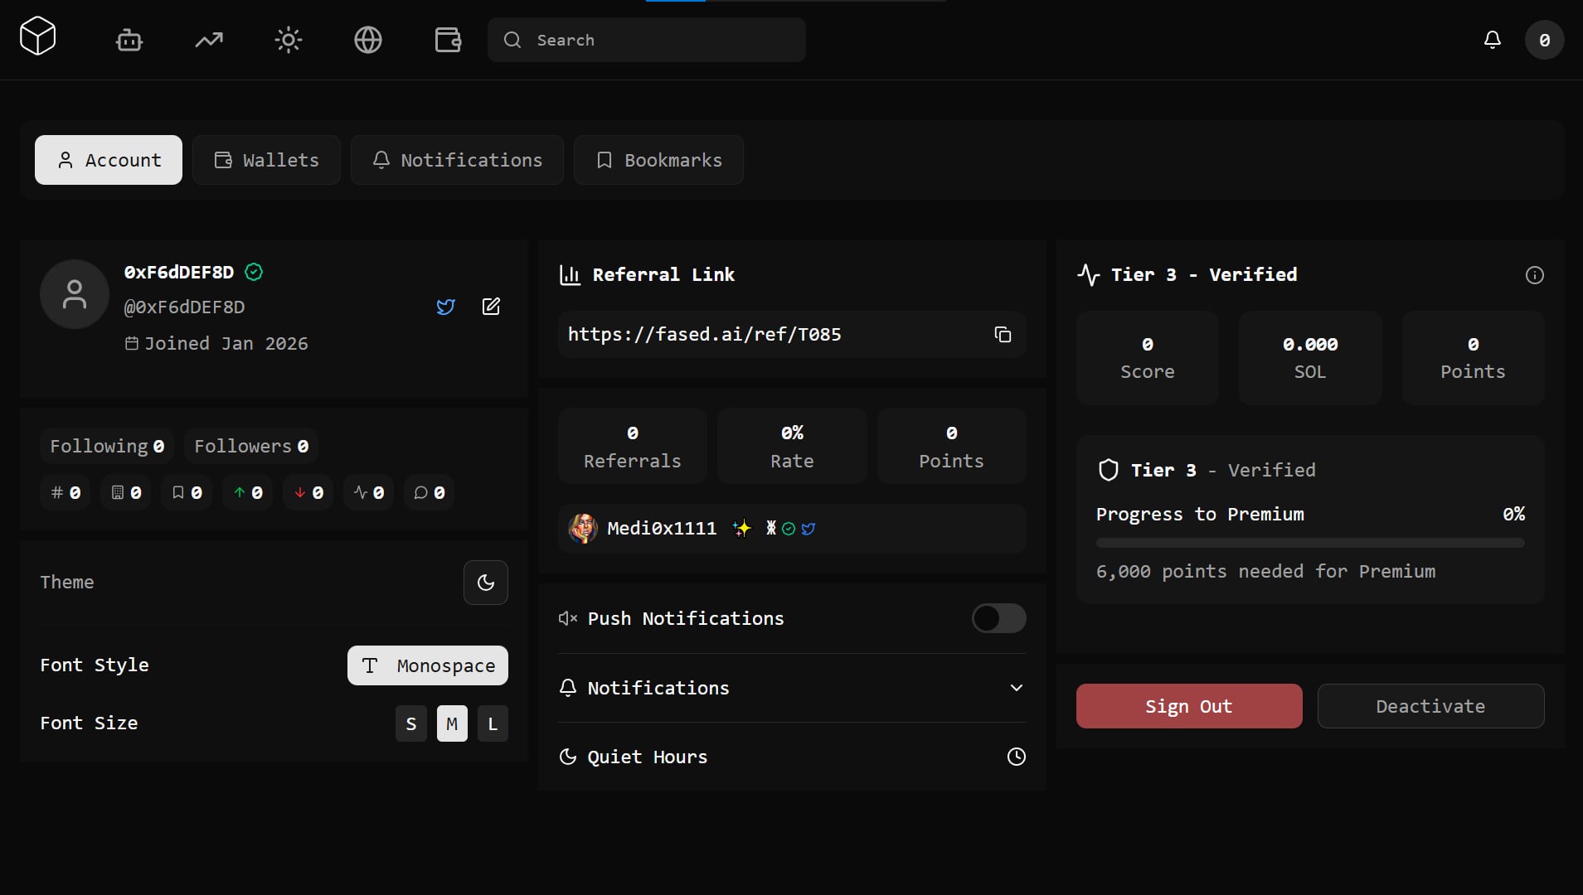Copy the referral link

coord(1003,335)
